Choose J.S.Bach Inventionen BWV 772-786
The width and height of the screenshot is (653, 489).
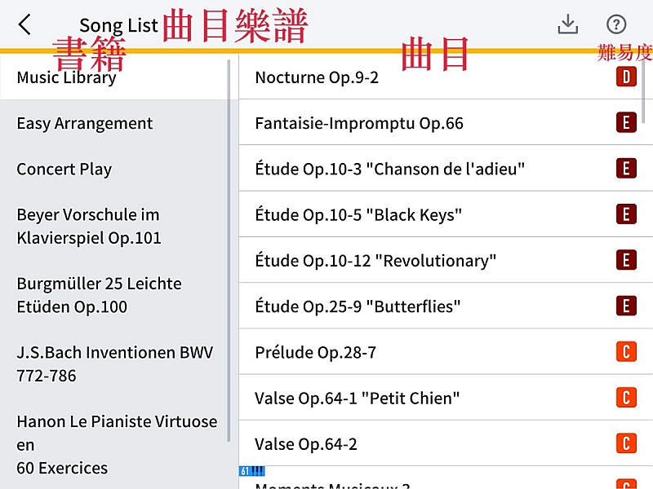click(x=114, y=364)
